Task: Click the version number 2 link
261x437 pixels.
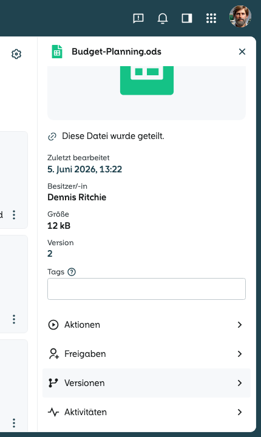Action: click(x=50, y=254)
